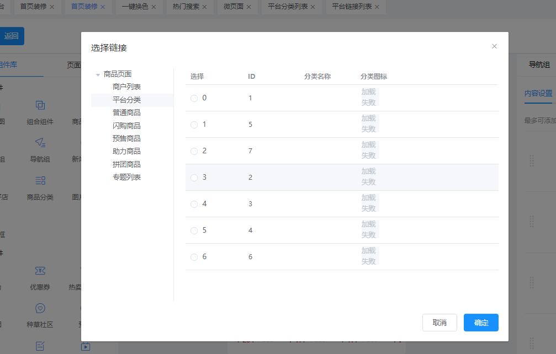Screen dimensions: 556x354
Task: Select 普通商品 in the link tree
Action: tap(126, 112)
